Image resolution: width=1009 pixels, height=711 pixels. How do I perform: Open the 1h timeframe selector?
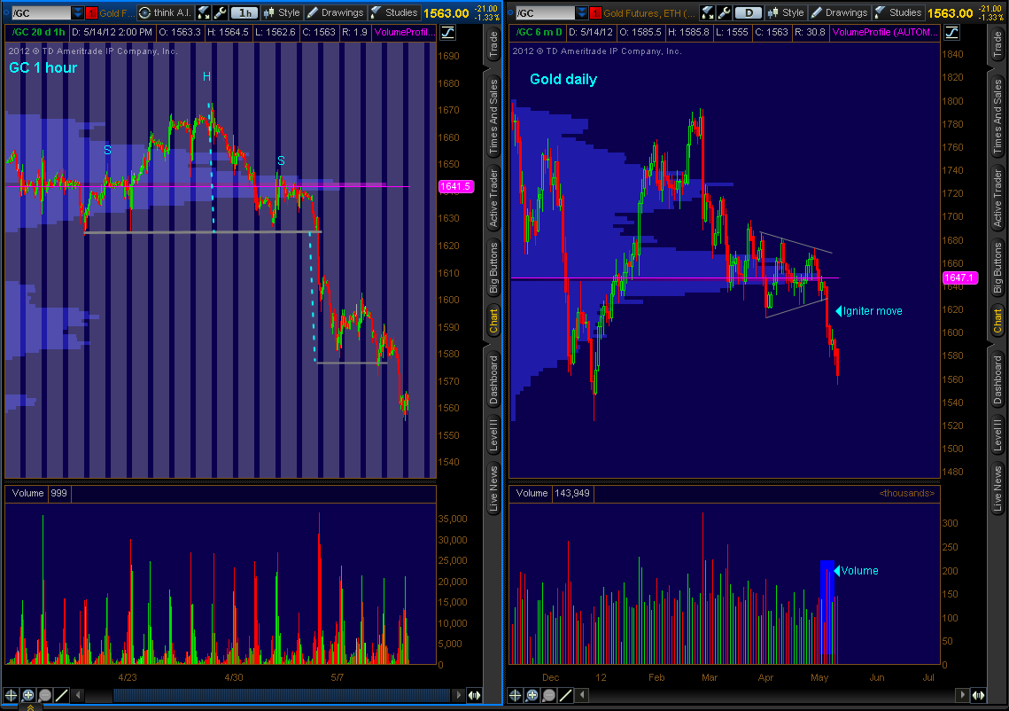244,12
